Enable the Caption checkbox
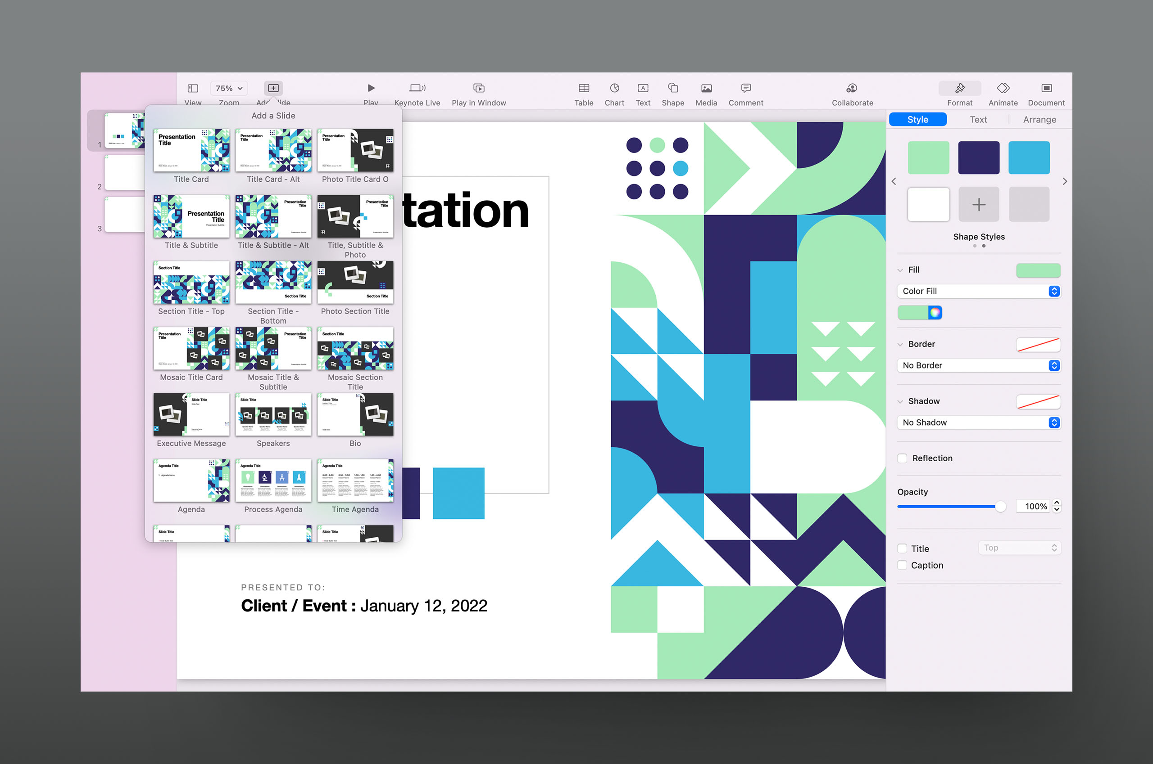 pyautogui.click(x=902, y=565)
